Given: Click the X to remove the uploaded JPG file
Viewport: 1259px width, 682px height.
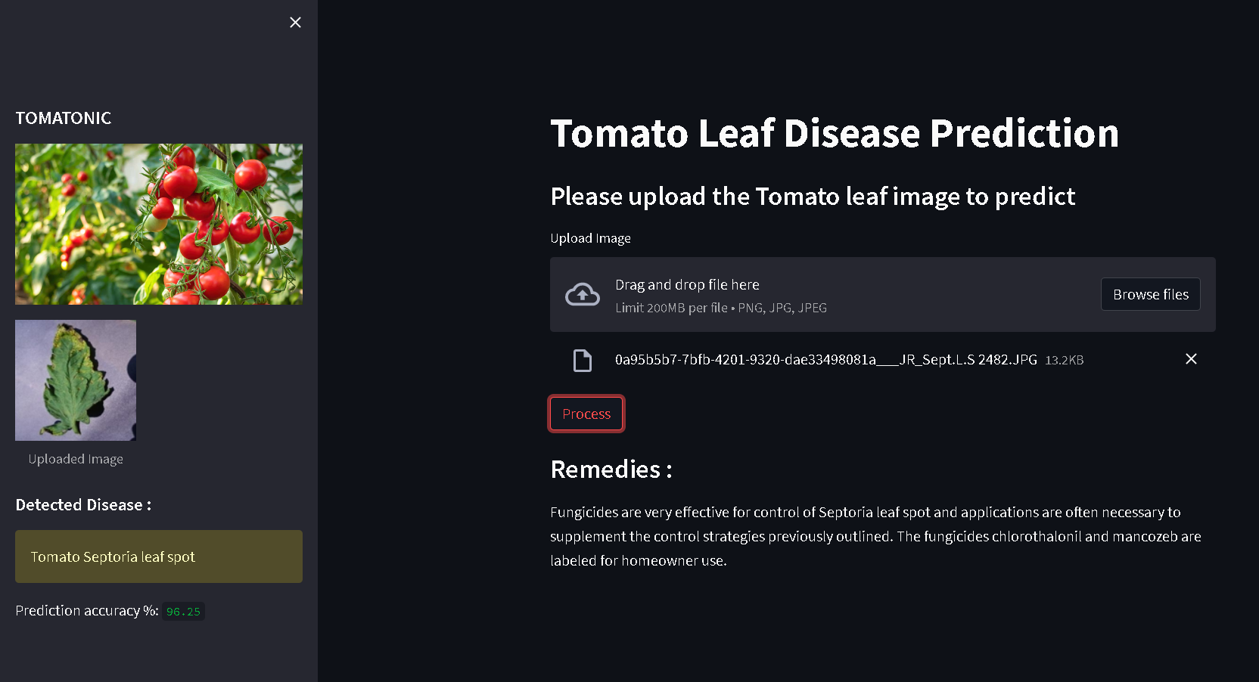Looking at the screenshot, I should [1192, 359].
